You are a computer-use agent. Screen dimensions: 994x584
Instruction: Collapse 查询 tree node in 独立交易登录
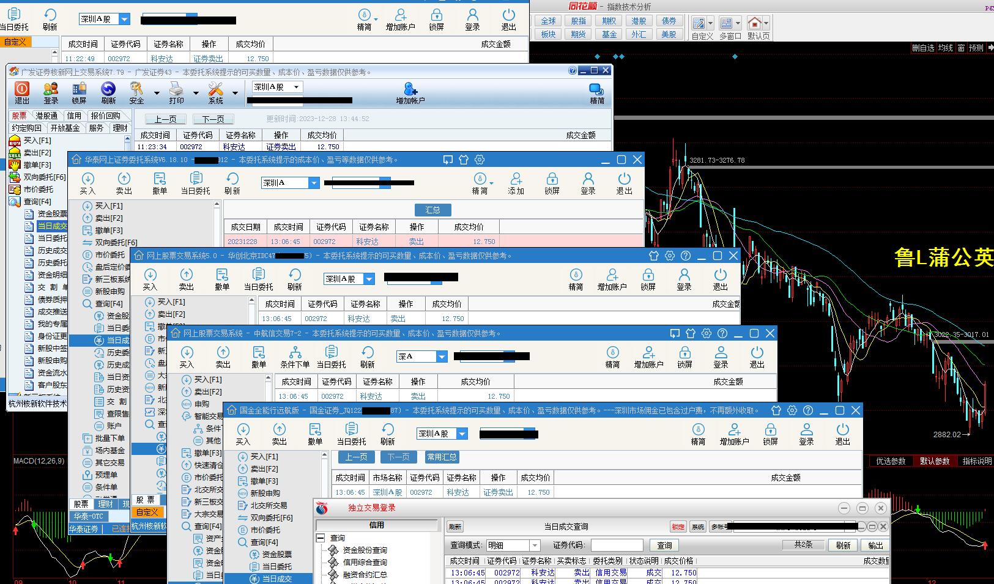(x=320, y=538)
